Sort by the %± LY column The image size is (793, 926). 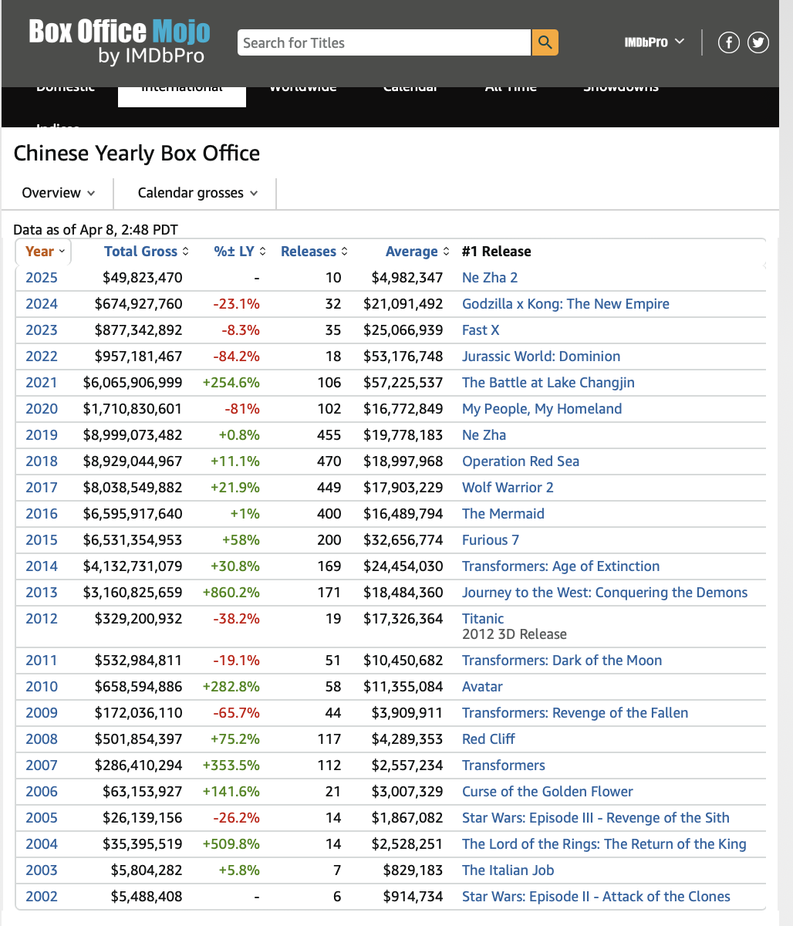coord(239,252)
